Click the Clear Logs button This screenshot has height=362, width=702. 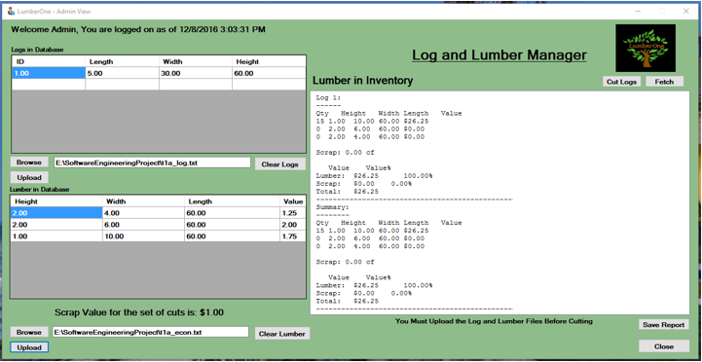pyautogui.click(x=280, y=163)
